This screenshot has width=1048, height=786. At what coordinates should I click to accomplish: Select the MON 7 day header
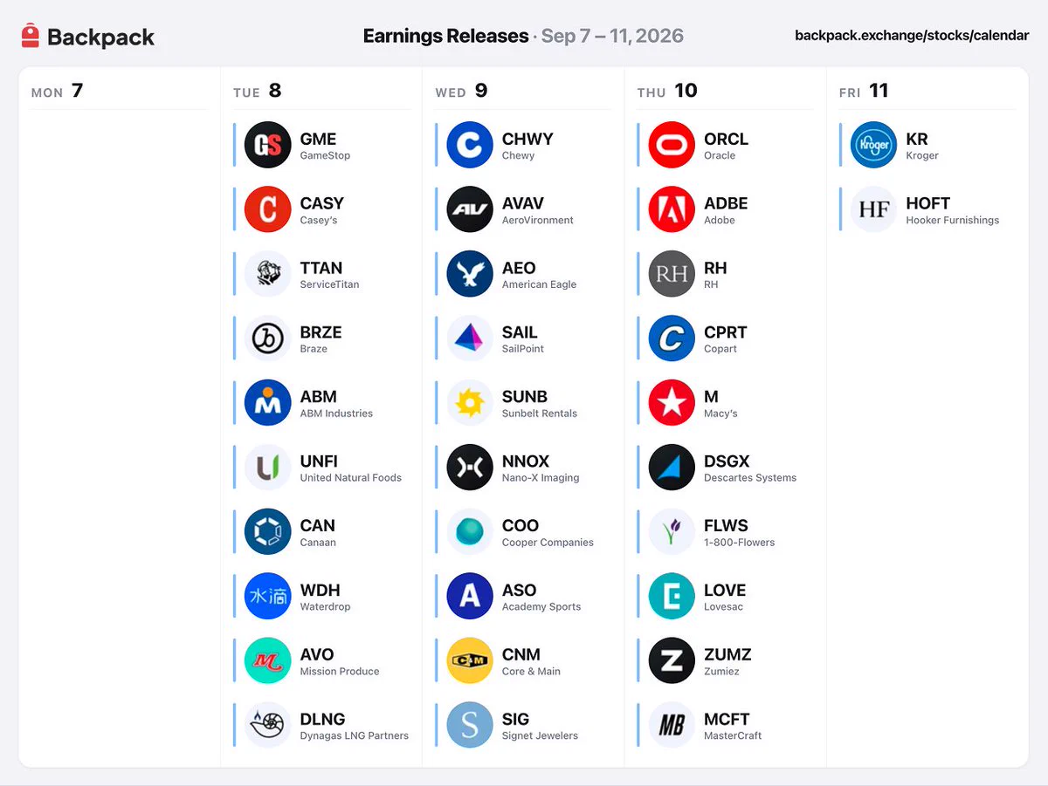click(57, 91)
